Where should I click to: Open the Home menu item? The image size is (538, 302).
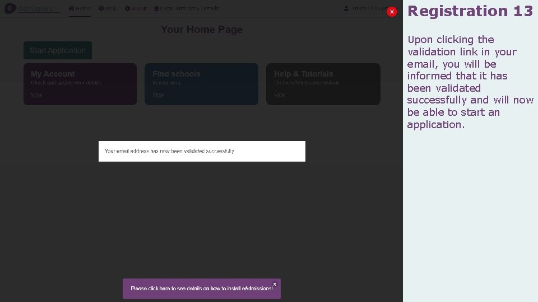pyautogui.click(x=80, y=8)
